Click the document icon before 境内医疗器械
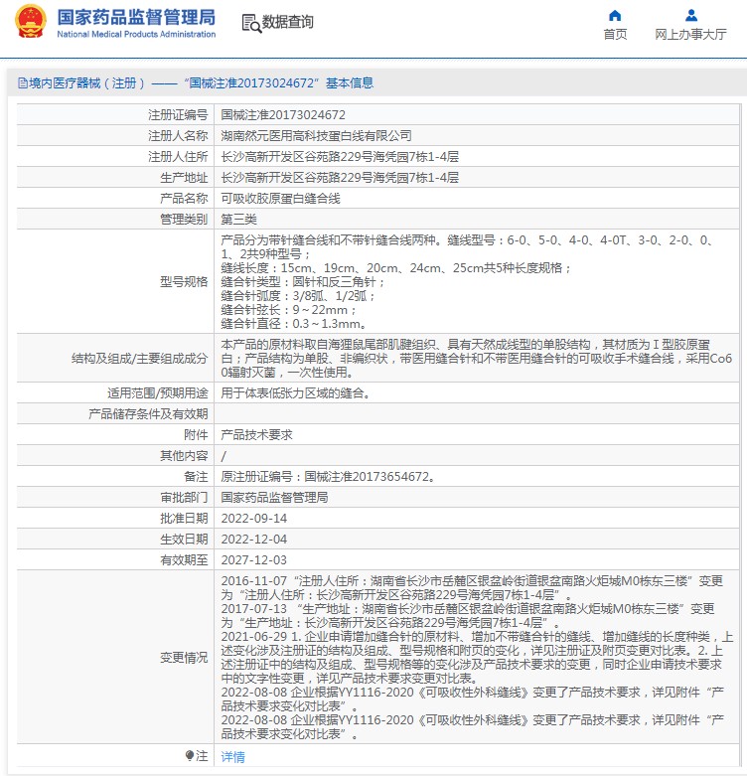The image size is (747, 776). click(x=23, y=82)
